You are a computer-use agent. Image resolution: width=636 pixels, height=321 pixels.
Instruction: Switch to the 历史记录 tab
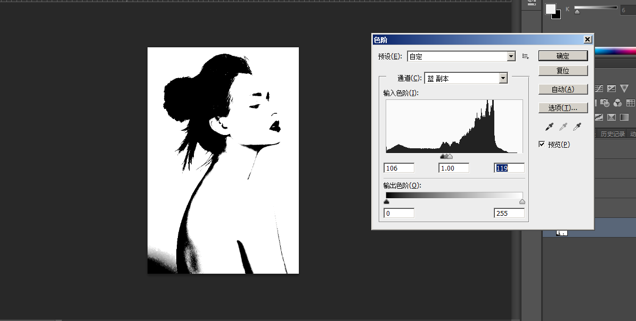tap(612, 134)
